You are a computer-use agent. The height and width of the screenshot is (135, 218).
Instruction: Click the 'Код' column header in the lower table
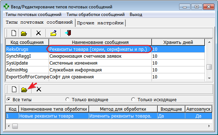[12, 109]
